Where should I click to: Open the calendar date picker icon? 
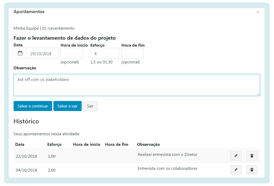(x=20, y=53)
